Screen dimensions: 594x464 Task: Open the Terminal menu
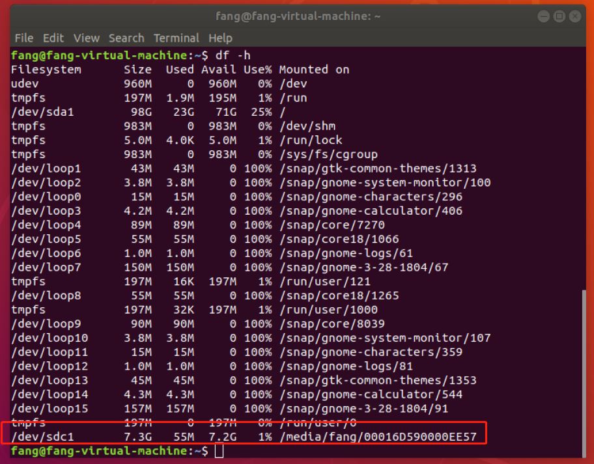(x=176, y=38)
